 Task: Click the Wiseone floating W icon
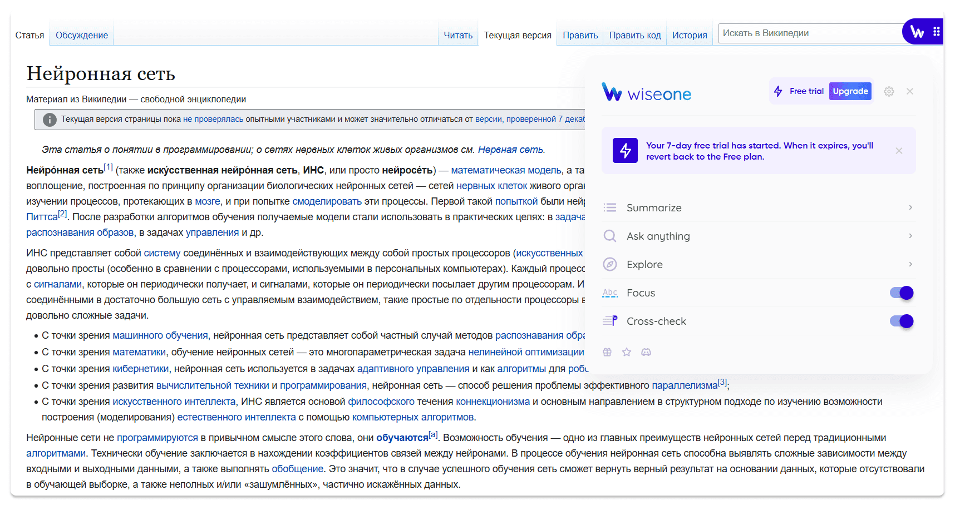click(x=917, y=32)
